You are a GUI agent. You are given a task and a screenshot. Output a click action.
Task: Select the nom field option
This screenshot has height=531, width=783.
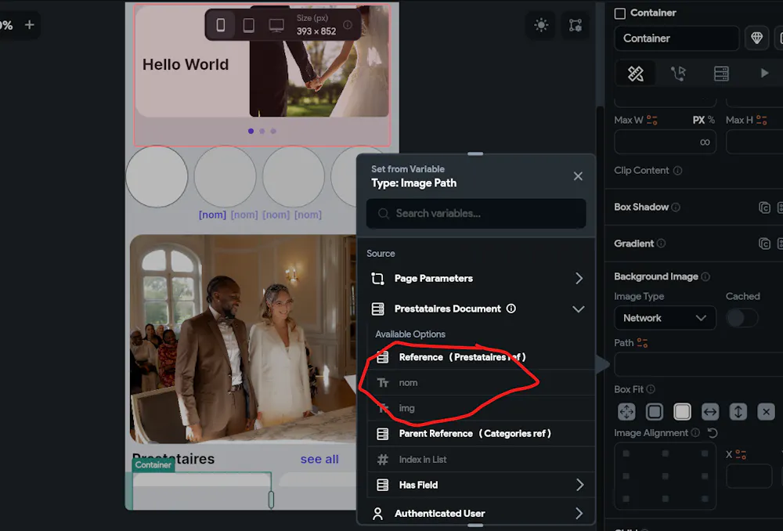click(x=481, y=383)
